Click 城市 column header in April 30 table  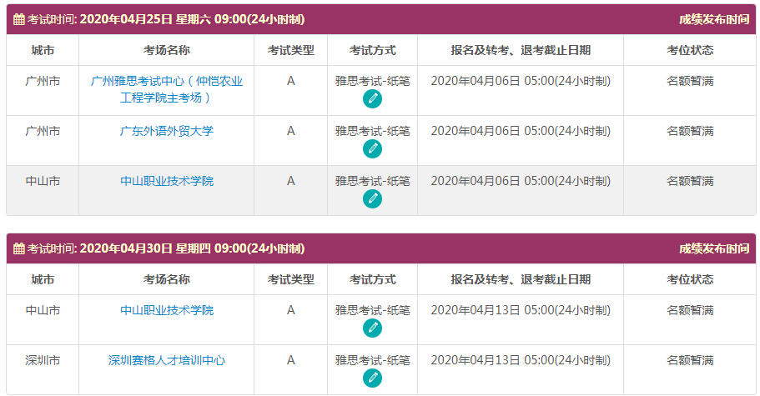pos(43,279)
